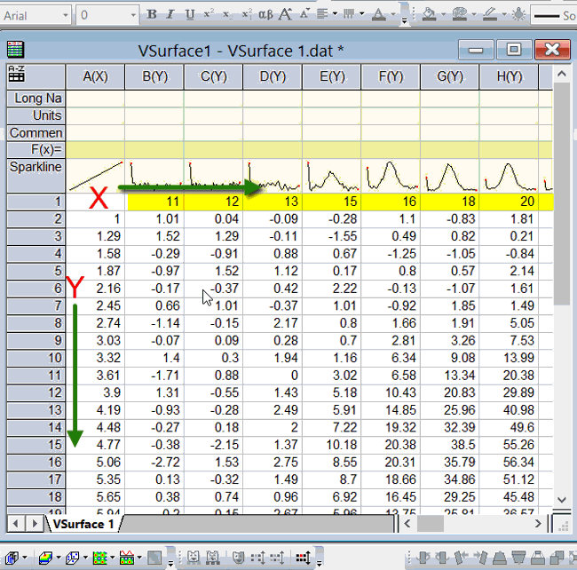
Task: Click the contour plot icon in bottom toolbar
Action: [x=100, y=558]
